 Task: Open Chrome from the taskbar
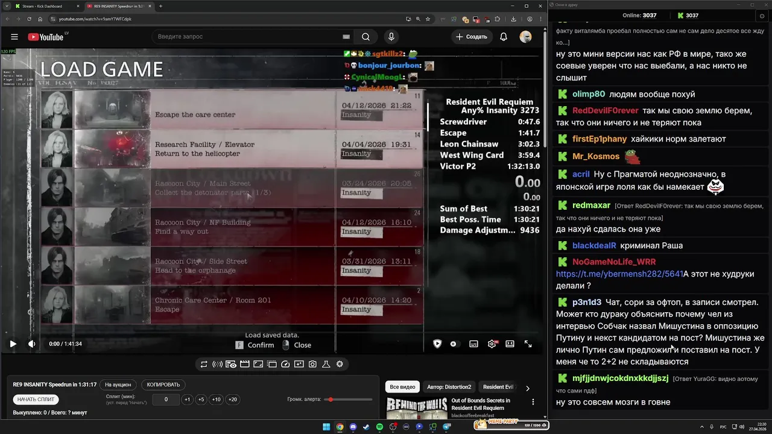click(x=340, y=427)
